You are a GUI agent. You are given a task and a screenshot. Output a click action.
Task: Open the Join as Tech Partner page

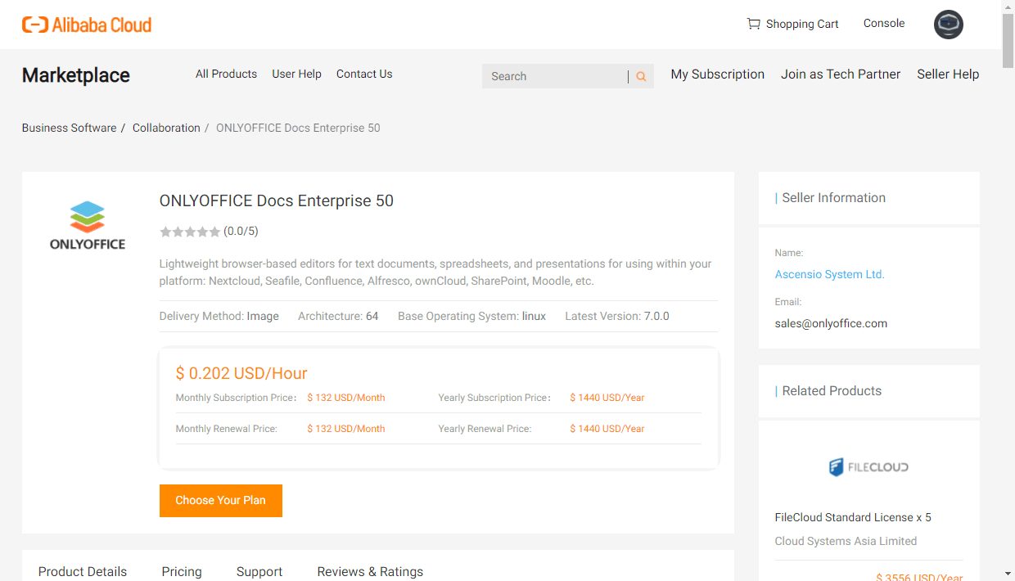[840, 74]
